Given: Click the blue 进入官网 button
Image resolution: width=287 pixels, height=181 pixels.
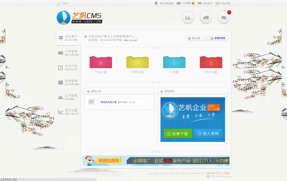Looking at the screenshot, I should [x=208, y=134].
